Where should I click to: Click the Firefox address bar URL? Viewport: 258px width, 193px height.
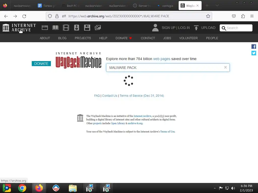[119, 16]
